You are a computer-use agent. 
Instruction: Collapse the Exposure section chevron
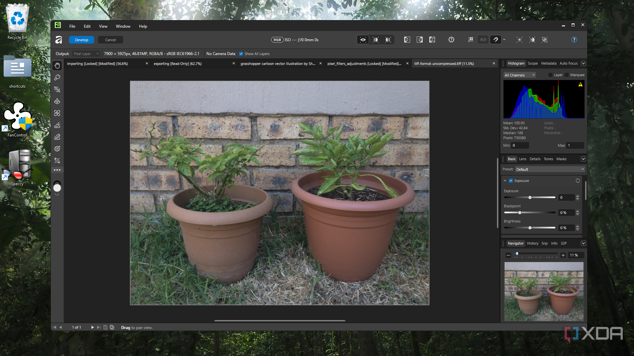coord(505,181)
